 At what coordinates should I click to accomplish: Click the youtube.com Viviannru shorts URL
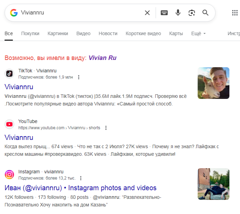point(59,128)
